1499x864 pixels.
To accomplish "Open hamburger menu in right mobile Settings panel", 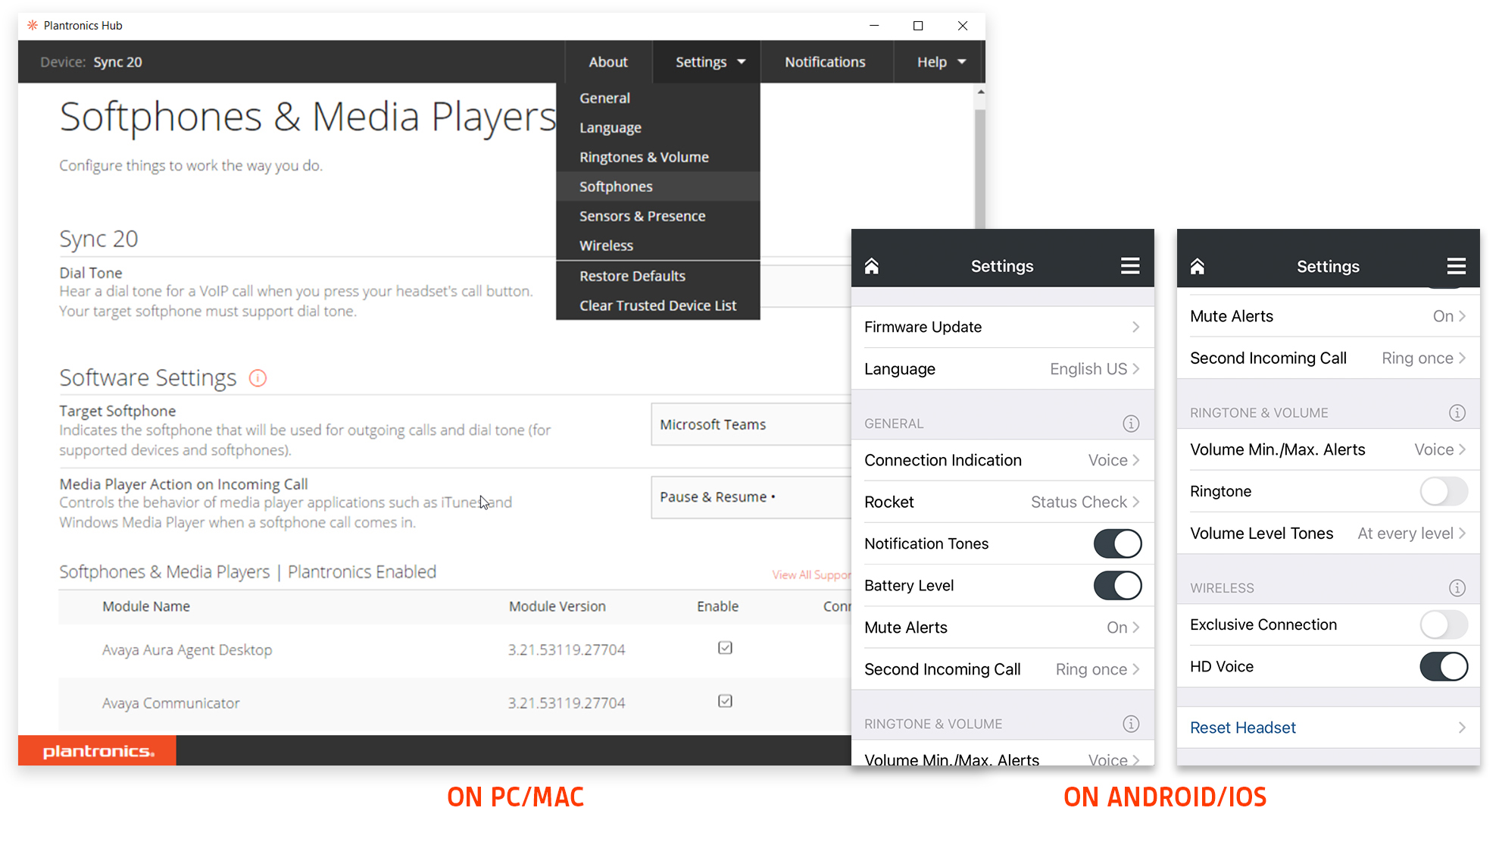I will [1456, 267].
